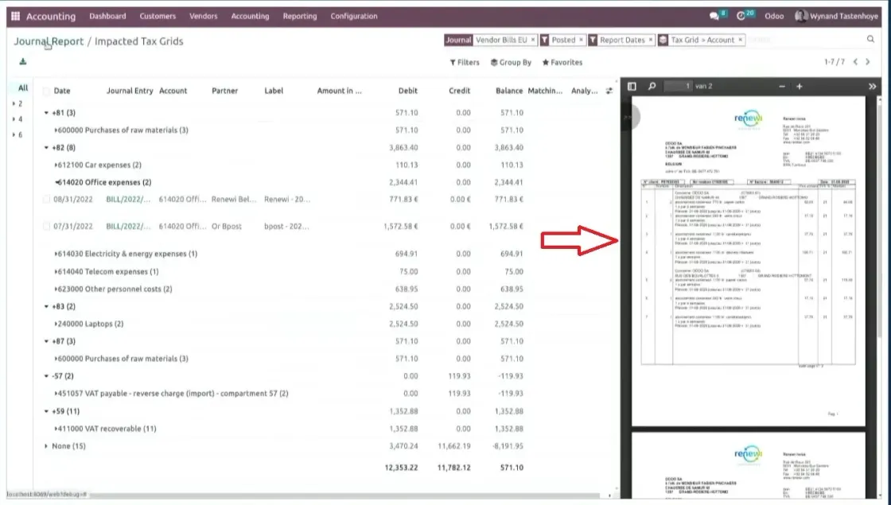Click the search magnifier icon in filter bar

870,39
